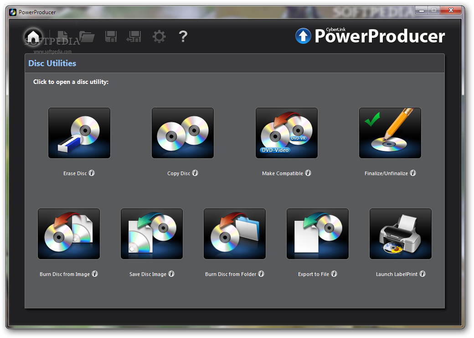Click the Open Project folder icon
The height and width of the screenshot is (338, 474).
87,36
